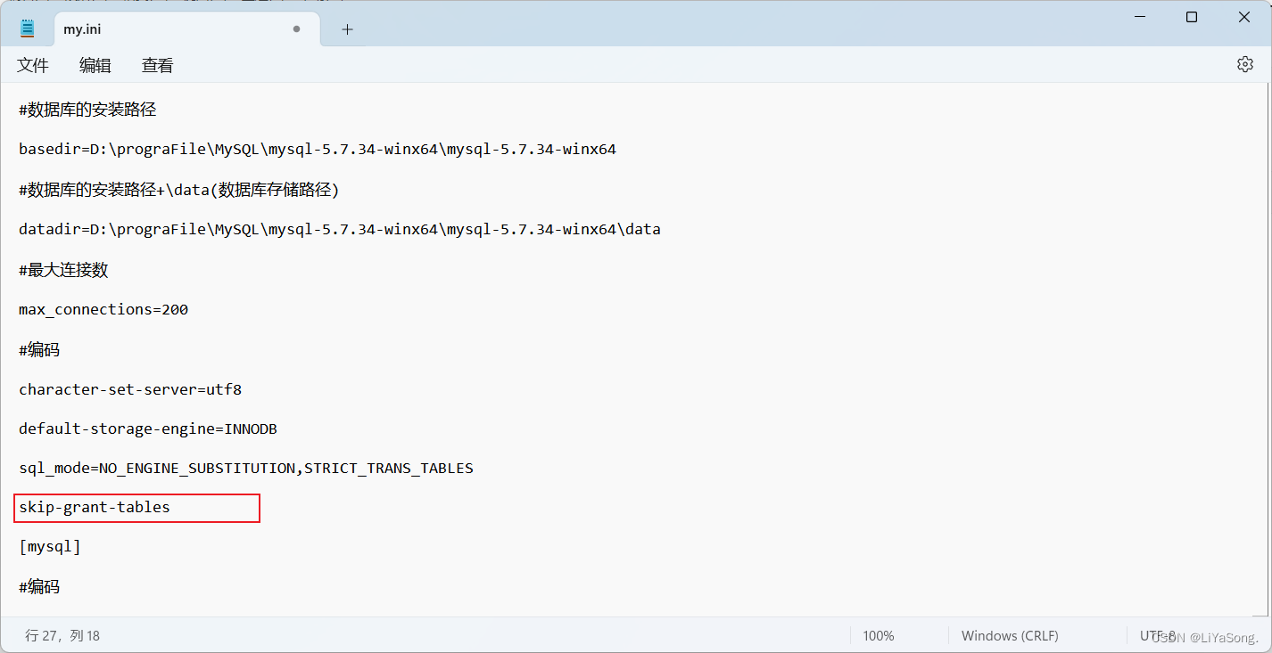Minimize the Notepad window
1272x653 pixels.
tap(1138, 17)
